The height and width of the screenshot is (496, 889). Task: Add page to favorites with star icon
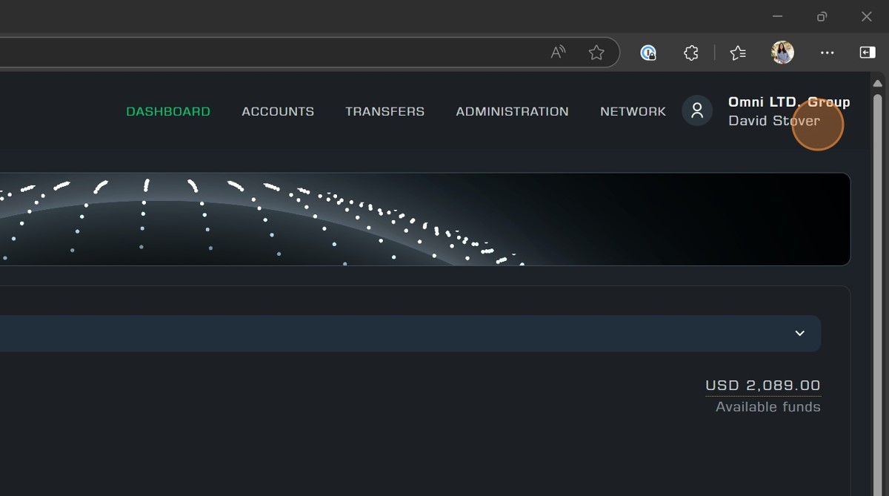coord(596,53)
